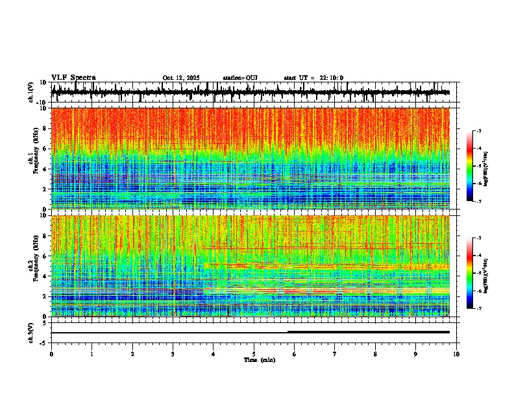
Task: Click the "8" kHz tick on ch.2 frequency axis
Action: coord(45,236)
